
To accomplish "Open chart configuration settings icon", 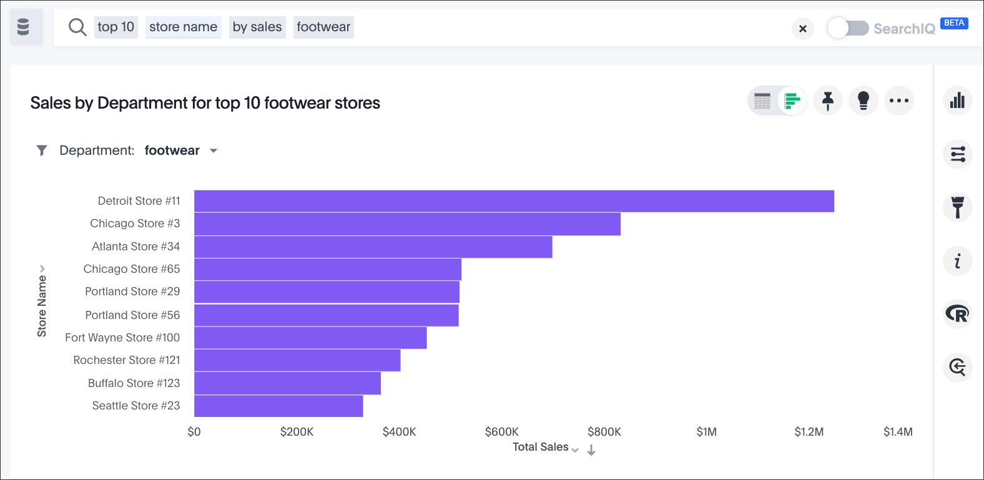I will click(957, 154).
